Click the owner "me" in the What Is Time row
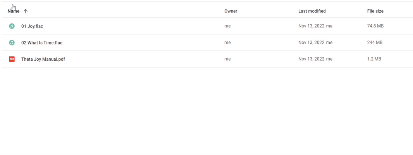The width and height of the screenshot is (413, 155). point(227,42)
